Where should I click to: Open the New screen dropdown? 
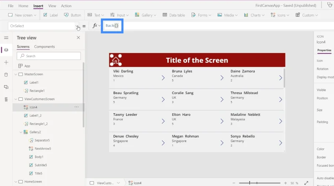[x=22, y=15]
